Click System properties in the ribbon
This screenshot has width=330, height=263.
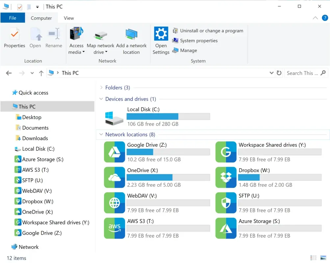[x=199, y=41]
